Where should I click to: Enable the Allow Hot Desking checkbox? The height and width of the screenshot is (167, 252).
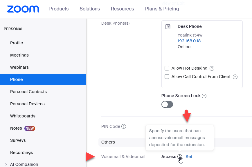[x=167, y=68]
